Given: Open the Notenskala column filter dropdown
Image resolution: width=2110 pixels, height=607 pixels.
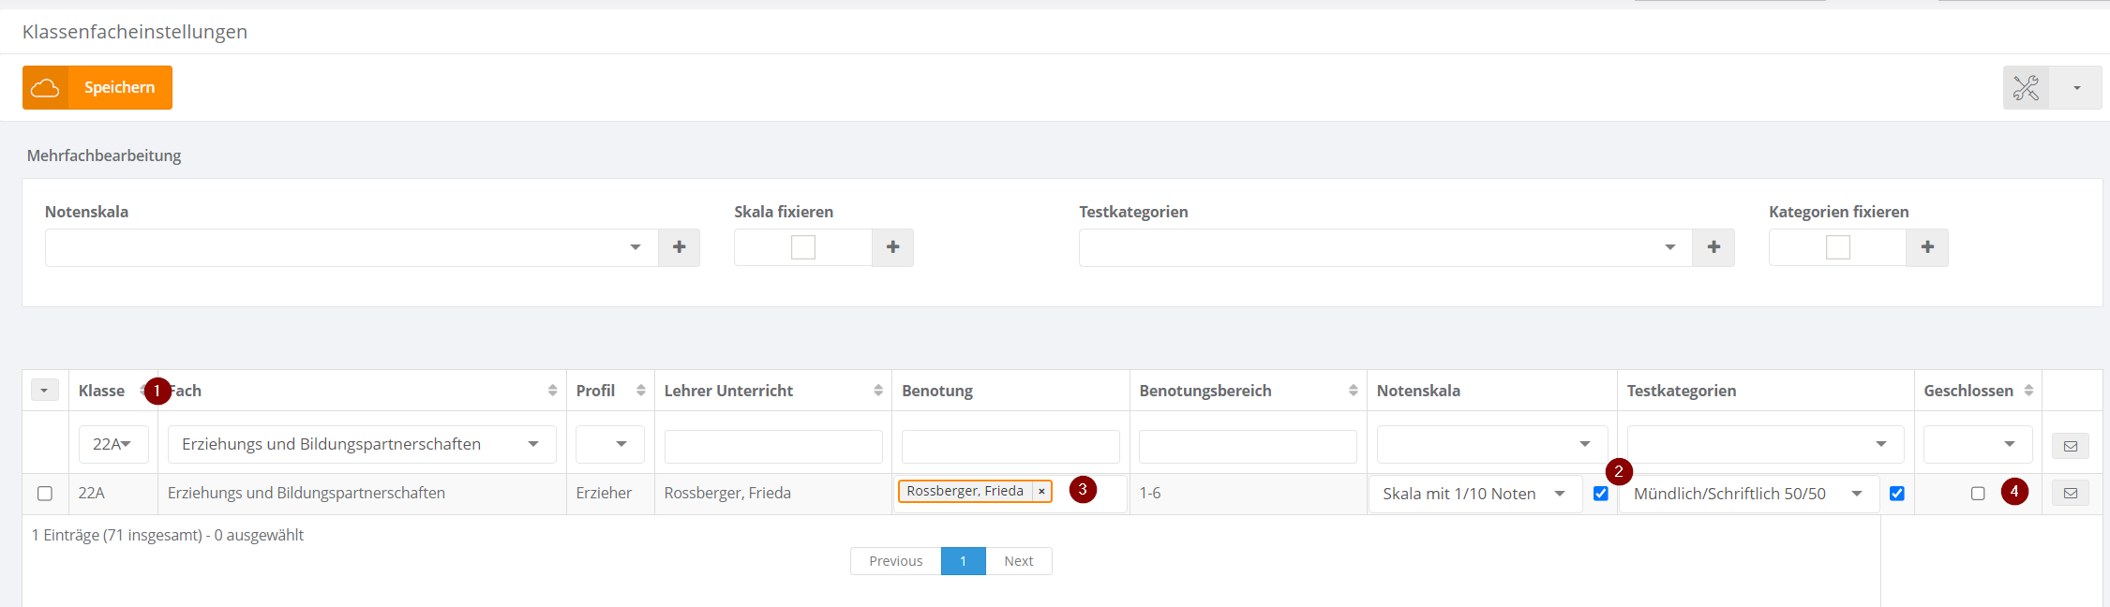Looking at the screenshot, I should [1492, 444].
